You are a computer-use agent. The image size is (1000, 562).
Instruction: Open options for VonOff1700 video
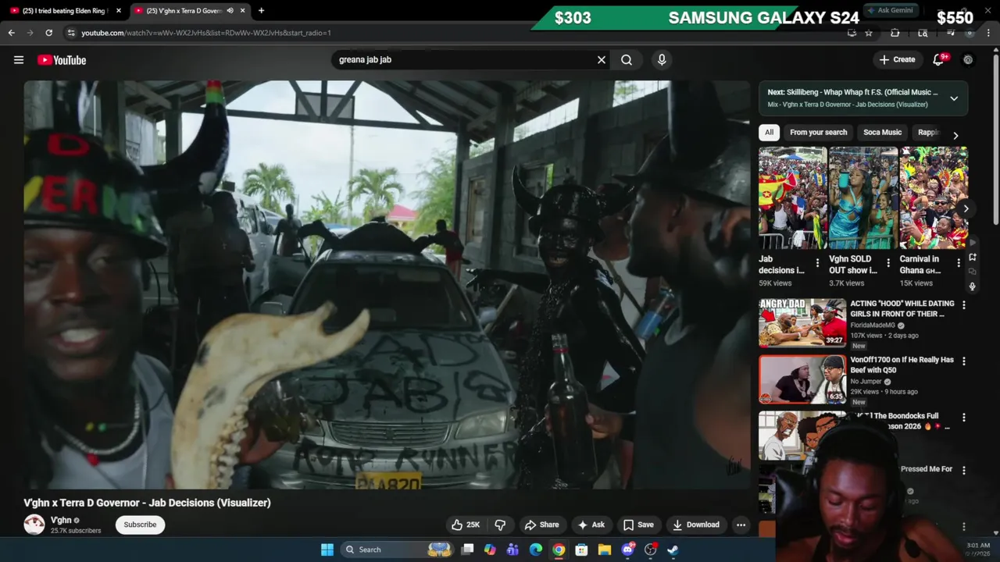(x=963, y=361)
